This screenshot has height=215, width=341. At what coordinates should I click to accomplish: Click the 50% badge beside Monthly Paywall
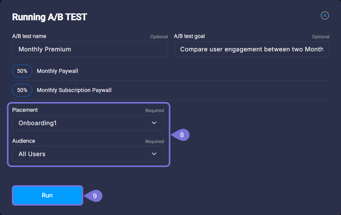tap(22, 71)
